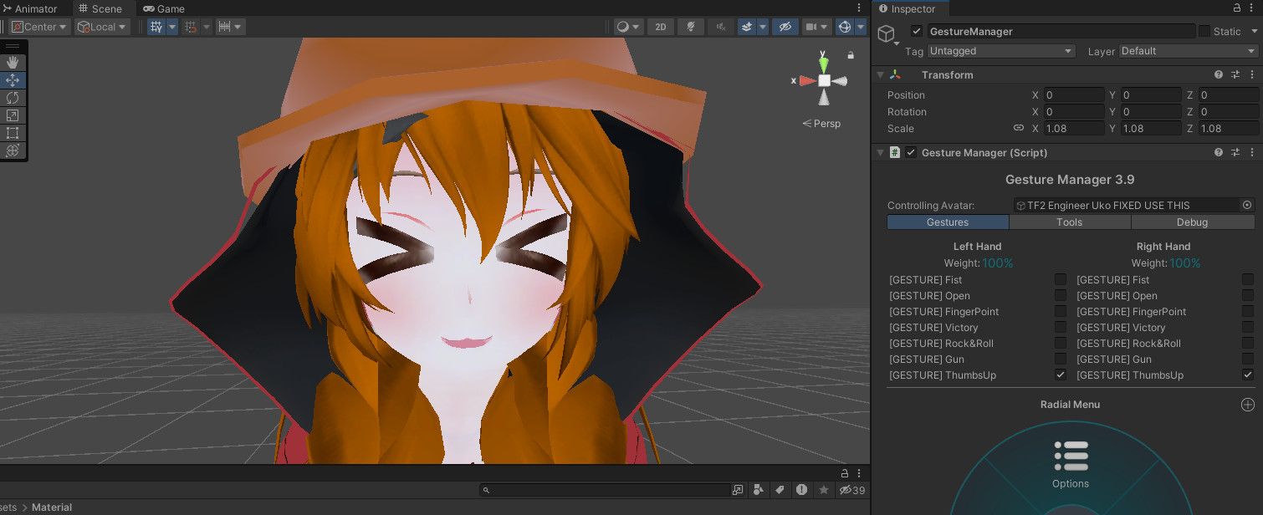
Task: Toggle hidden objects visibility in Scene toolbar
Action: (785, 27)
